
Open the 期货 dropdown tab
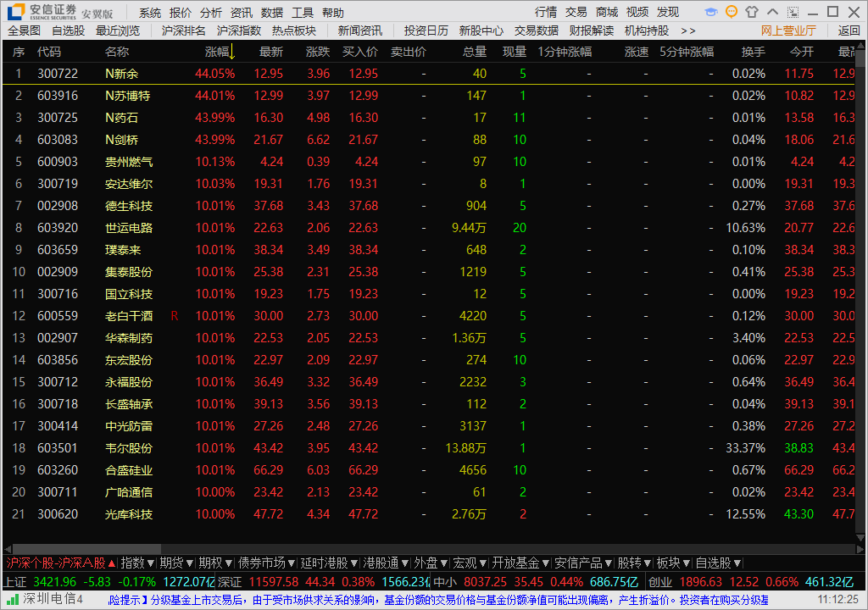point(176,563)
